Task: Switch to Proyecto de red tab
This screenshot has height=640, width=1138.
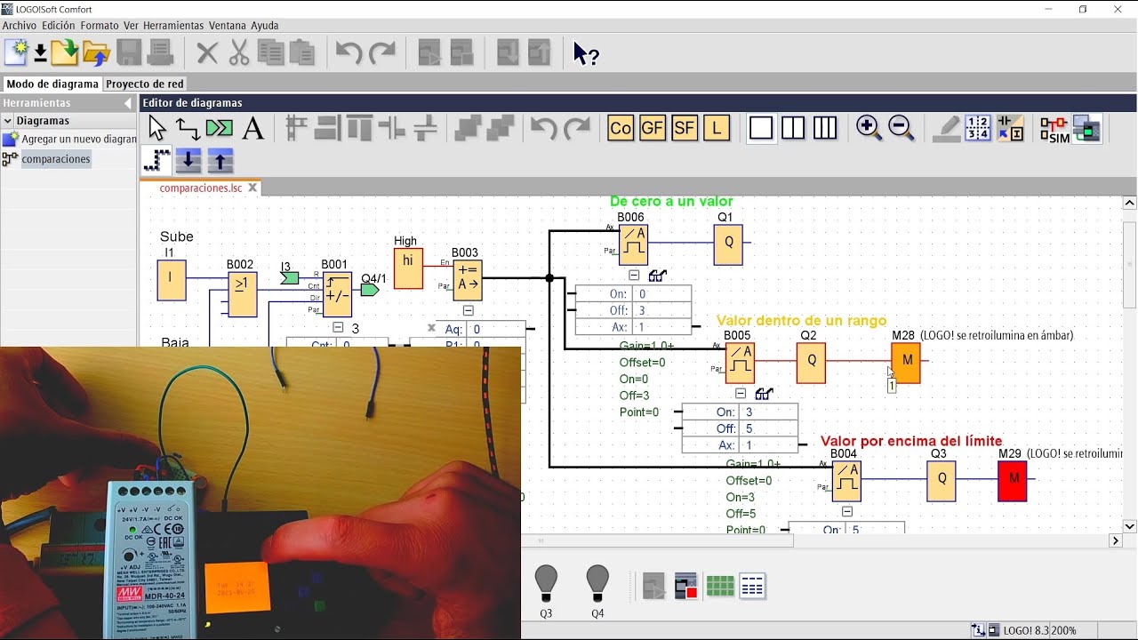Action: (x=145, y=84)
